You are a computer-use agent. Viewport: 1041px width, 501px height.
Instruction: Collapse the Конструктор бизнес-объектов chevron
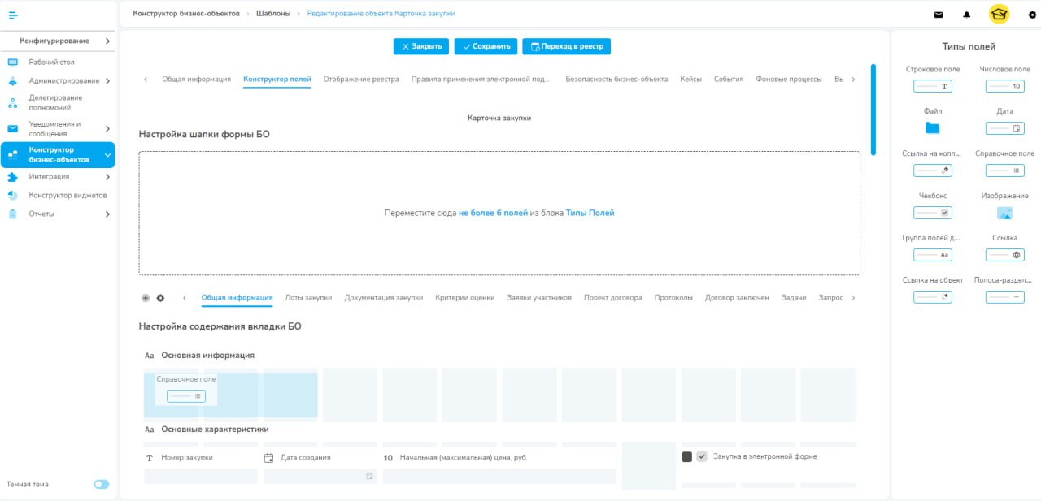click(x=107, y=155)
